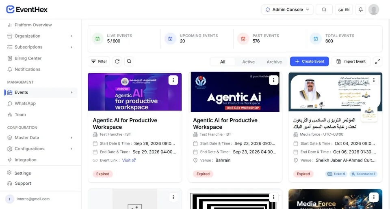The width and height of the screenshot is (390, 209).
Task: Expand the Master Data submenu arrow
Action: 71,138
